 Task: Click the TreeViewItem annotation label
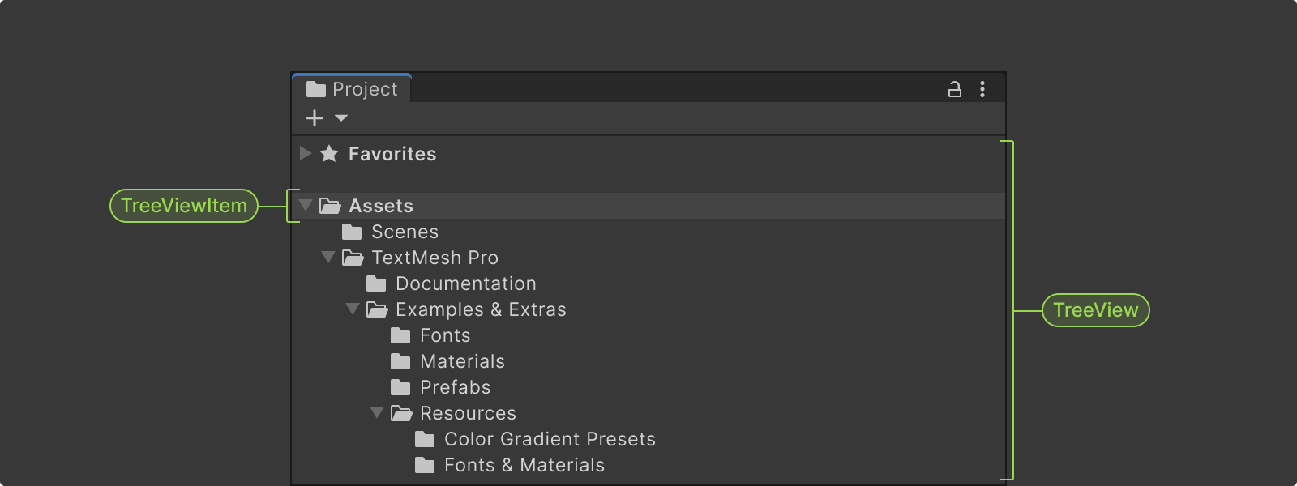coord(184,206)
